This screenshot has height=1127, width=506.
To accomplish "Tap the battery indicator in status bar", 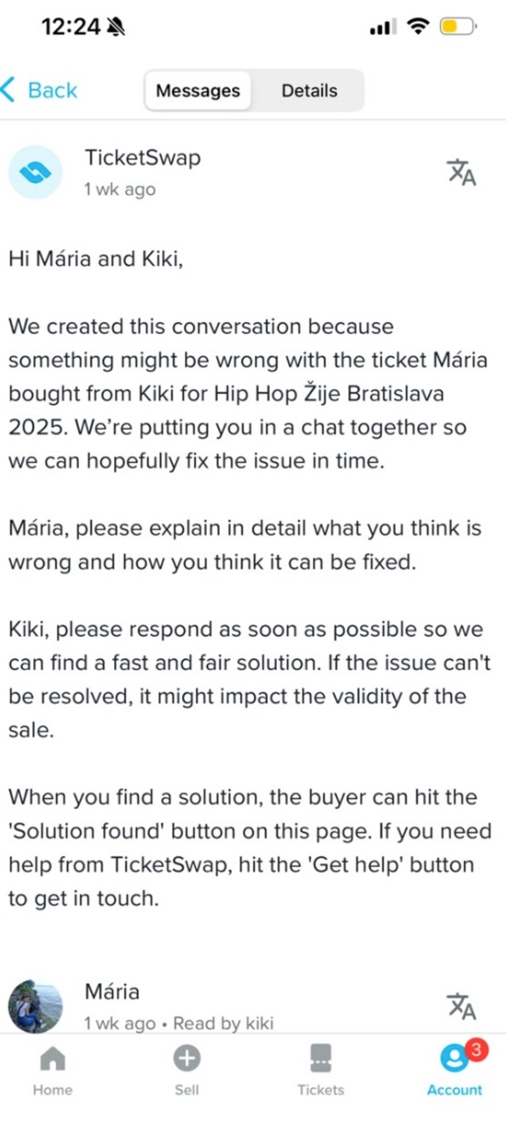I will [x=458, y=26].
